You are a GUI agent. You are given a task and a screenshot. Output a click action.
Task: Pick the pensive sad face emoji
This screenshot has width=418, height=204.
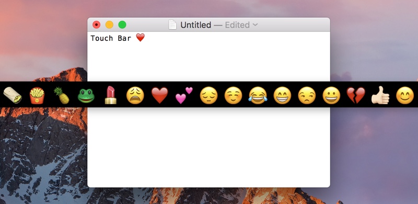coord(208,95)
